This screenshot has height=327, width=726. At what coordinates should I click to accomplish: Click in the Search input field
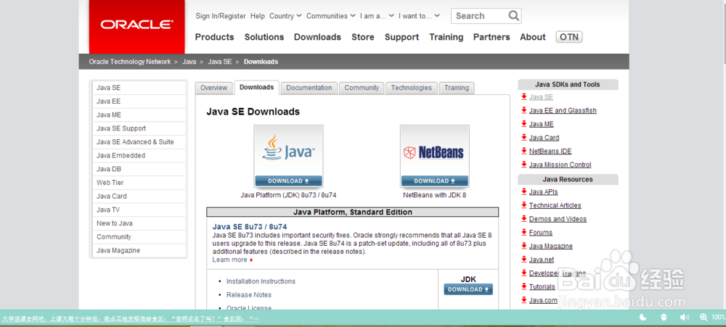(480, 16)
